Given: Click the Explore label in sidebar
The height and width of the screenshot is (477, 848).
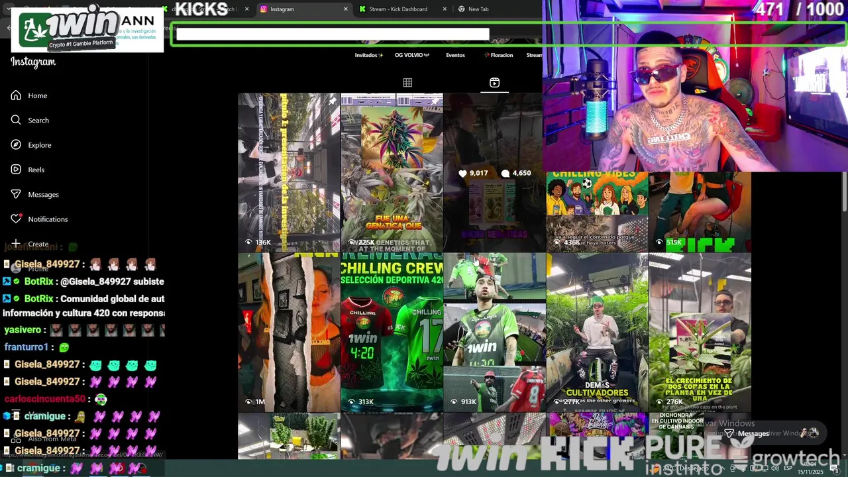Looking at the screenshot, I should click(x=40, y=145).
